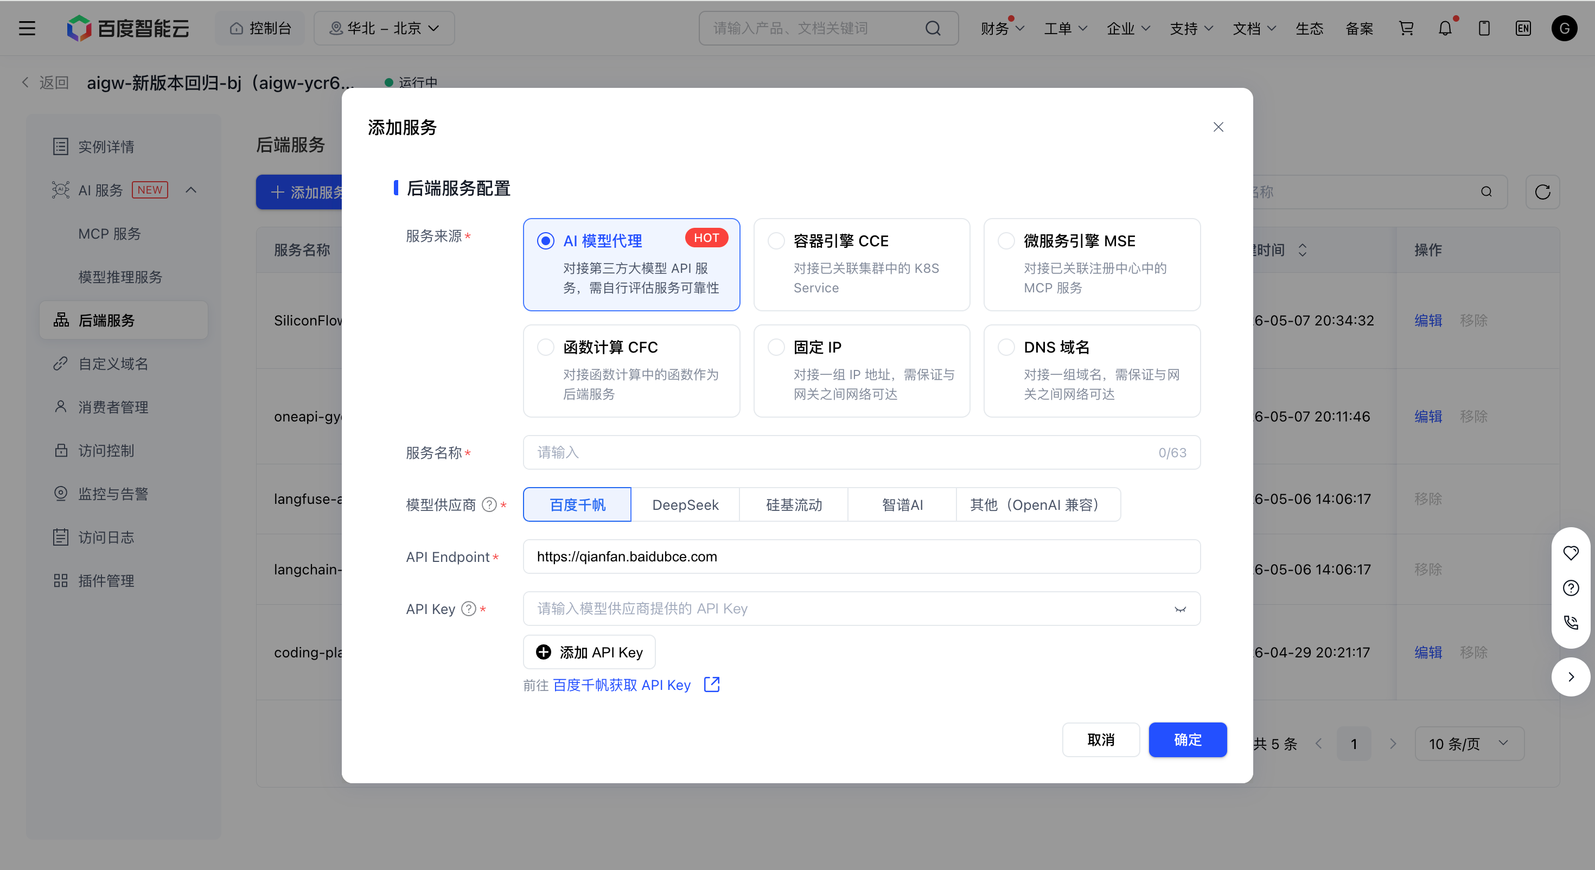The height and width of the screenshot is (870, 1595).
Task: Go back with 返回 arrow
Action: point(44,82)
